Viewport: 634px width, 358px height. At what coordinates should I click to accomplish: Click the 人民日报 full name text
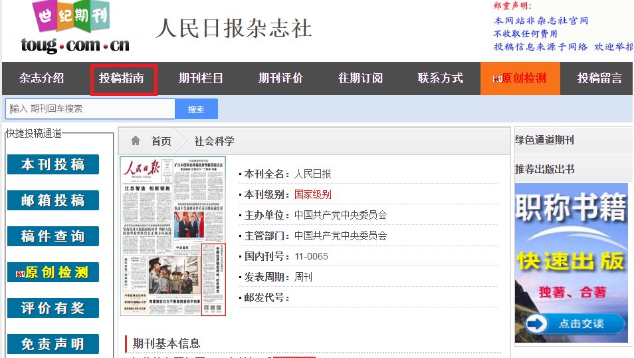(312, 174)
